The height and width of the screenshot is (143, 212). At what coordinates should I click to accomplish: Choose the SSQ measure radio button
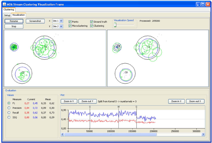pos(9,117)
